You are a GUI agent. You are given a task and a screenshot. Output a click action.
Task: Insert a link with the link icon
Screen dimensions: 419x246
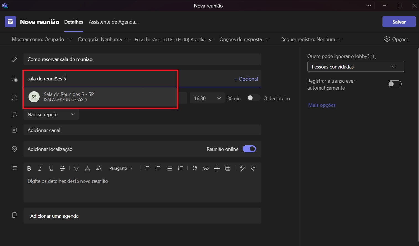tap(205, 168)
